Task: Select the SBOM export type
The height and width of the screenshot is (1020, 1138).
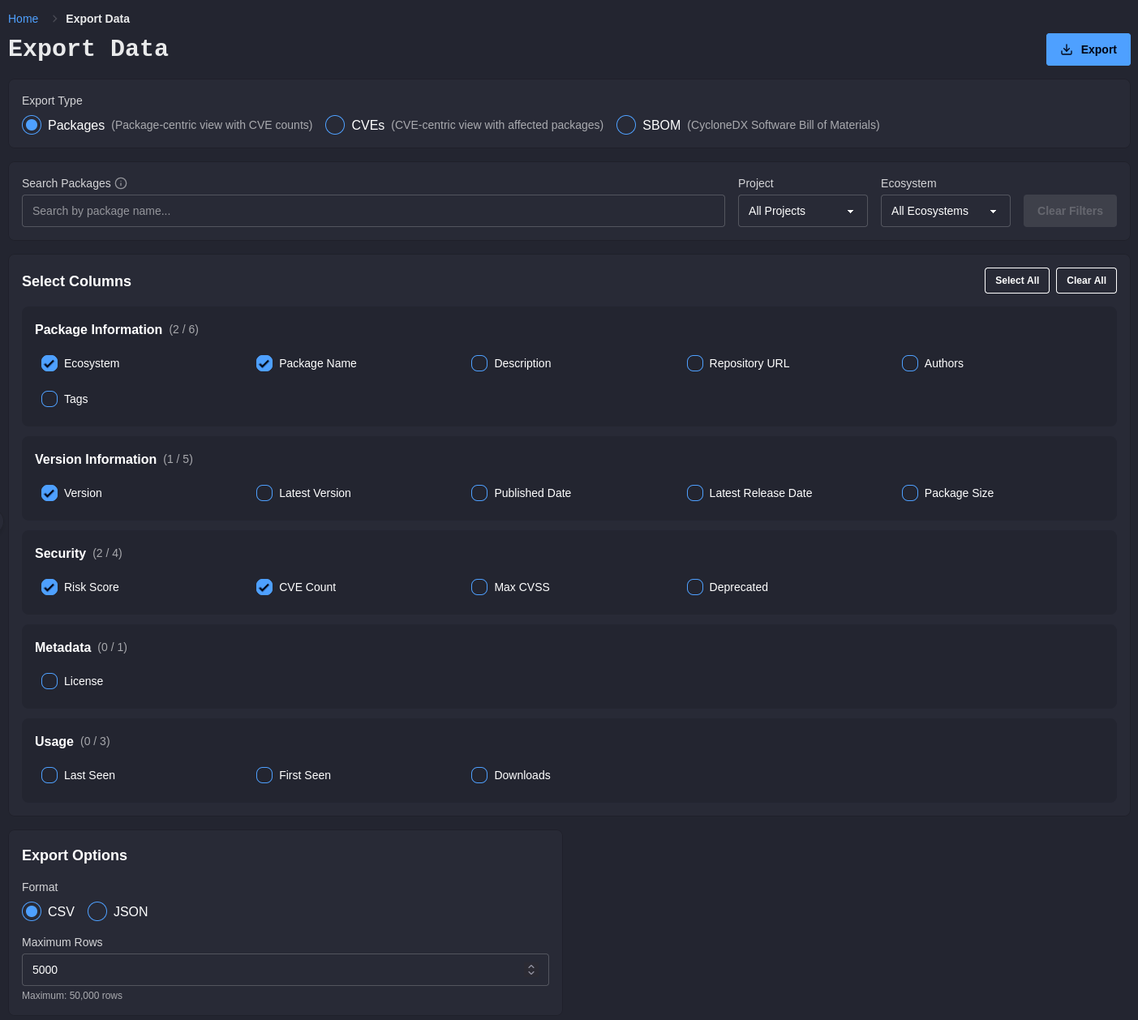Action: 626,125
